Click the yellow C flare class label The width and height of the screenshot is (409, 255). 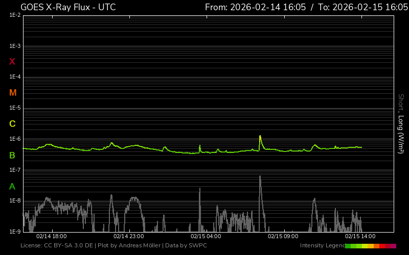pyautogui.click(x=12, y=124)
